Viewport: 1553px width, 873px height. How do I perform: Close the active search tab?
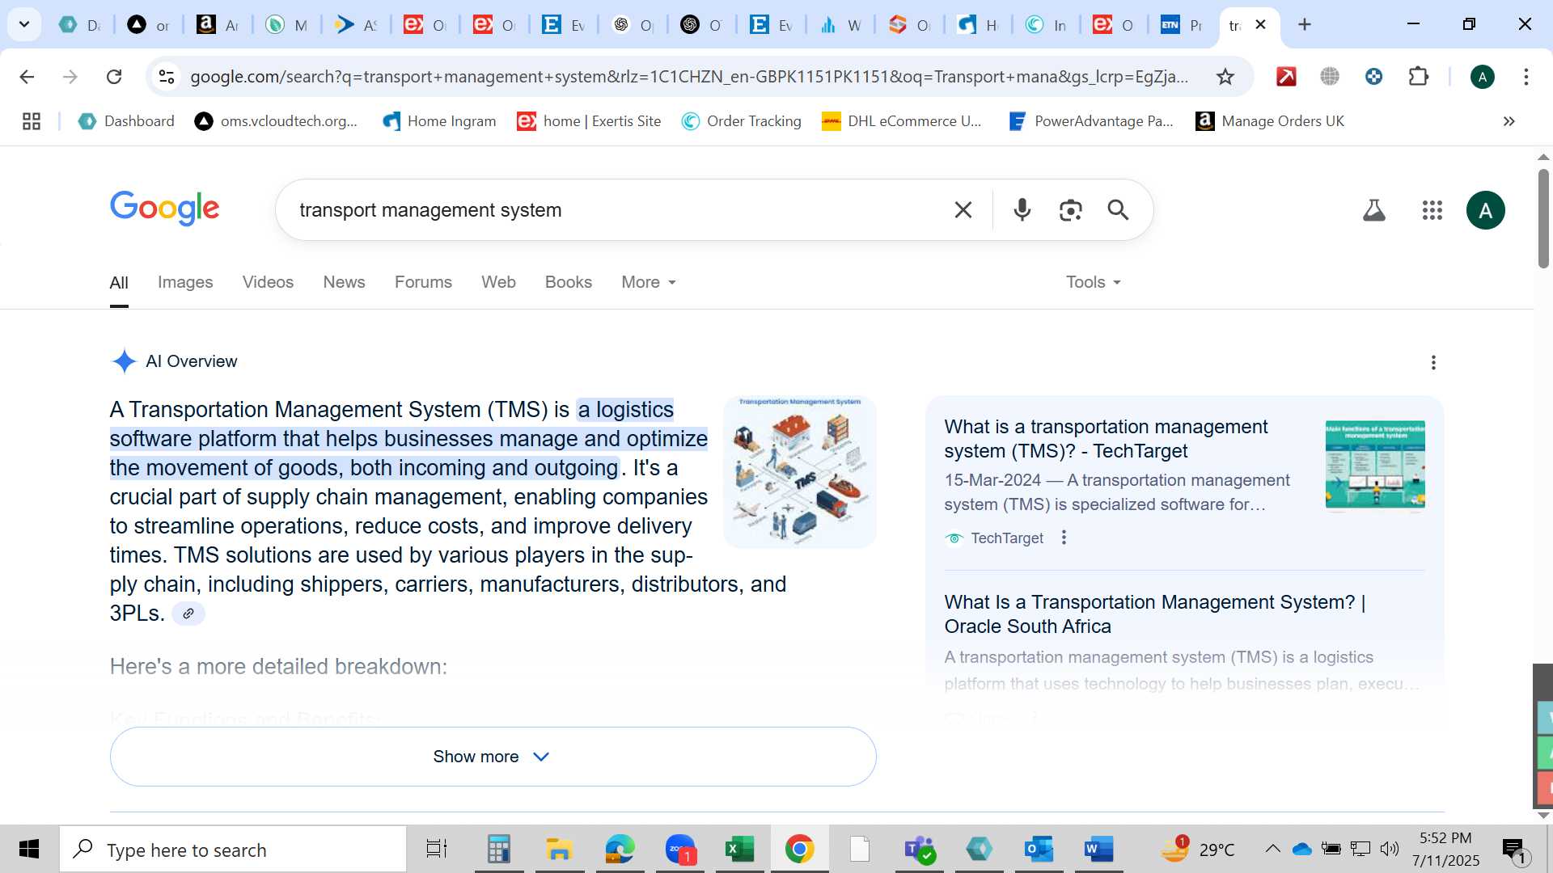[x=1260, y=24]
